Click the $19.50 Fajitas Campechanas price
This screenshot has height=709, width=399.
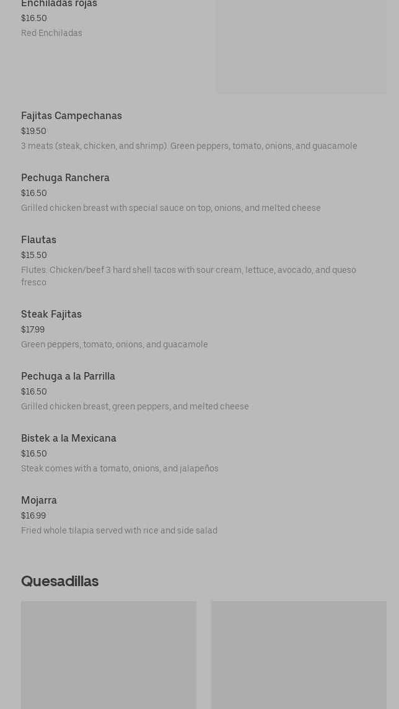pyautogui.click(x=33, y=132)
